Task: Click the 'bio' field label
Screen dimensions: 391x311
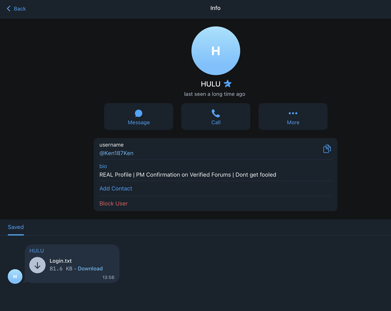Action: click(103, 166)
